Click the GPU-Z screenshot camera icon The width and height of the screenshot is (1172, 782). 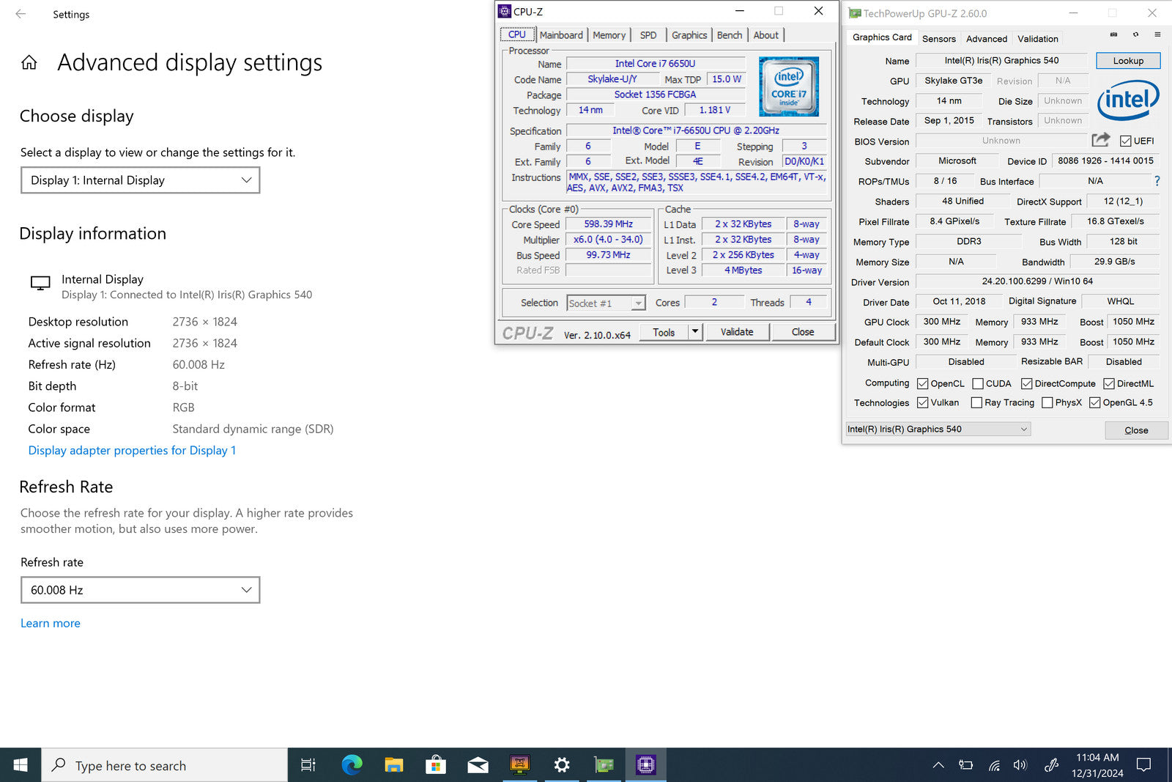point(1113,34)
